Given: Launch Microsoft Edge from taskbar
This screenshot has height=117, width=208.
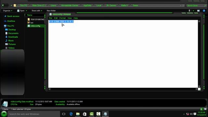Looking at the screenshot, I should (x=71, y=114).
